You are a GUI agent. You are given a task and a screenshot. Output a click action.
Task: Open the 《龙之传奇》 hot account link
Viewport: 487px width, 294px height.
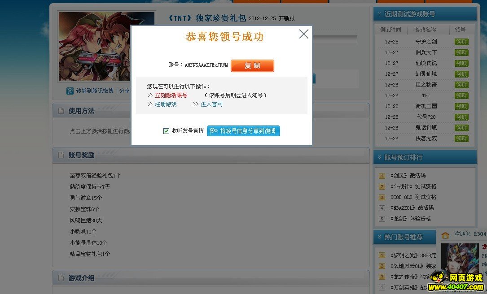pos(411,277)
